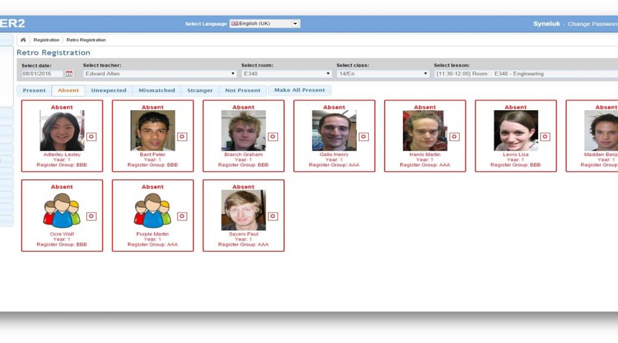Expand the Select room dropdown showing E340
The width and height of the screenshot is (618, 343).
pyautogui.click(x=286, y=74)
